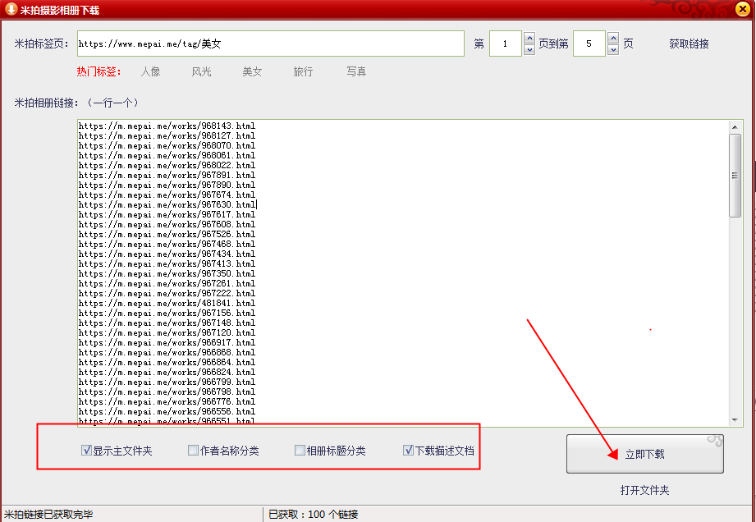Screen dimensions: 756x522
Task: Click the link list scrollbar thumb
Action: coord(735,176)
